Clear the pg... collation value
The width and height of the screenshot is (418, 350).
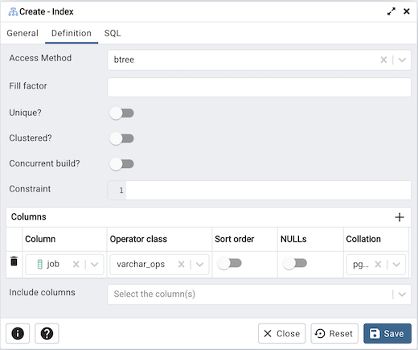378,265
